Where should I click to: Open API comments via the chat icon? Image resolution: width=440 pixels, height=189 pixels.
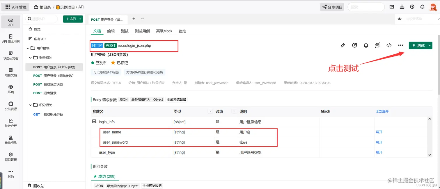click(x=377, y=45)
